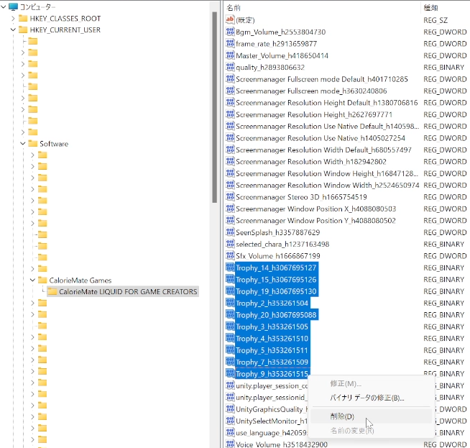Select the Trophy_4_h353261510 entry
This screenshot has height=448, width=470.
[272, 338]
